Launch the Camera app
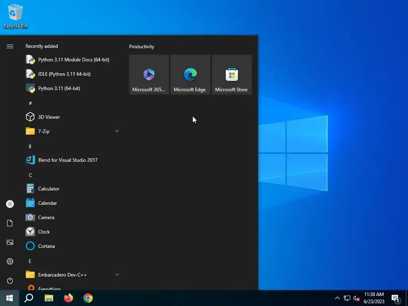 [73, 217]
